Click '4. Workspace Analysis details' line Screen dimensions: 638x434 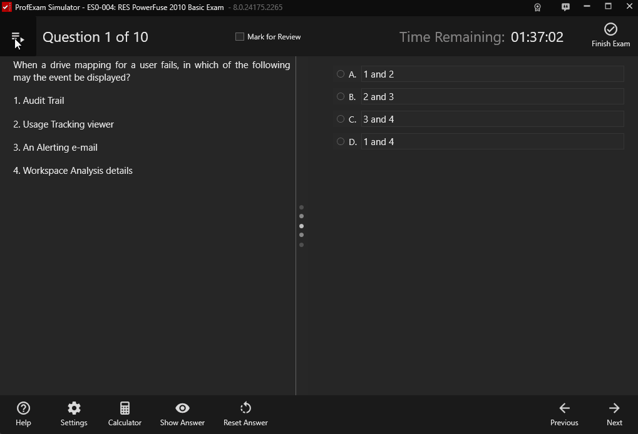pos(73,171)
